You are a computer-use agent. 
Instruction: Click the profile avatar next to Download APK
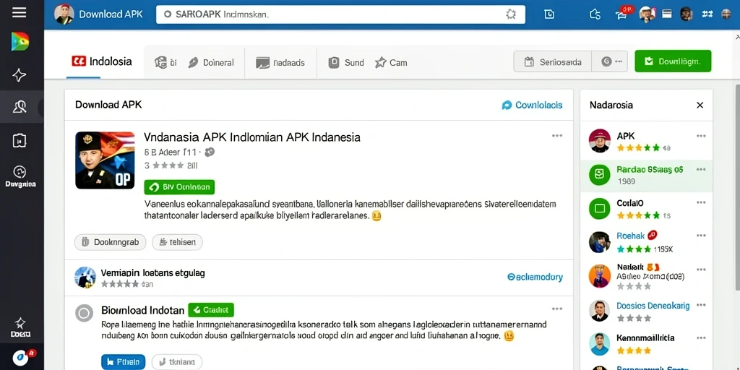point(64,14)
